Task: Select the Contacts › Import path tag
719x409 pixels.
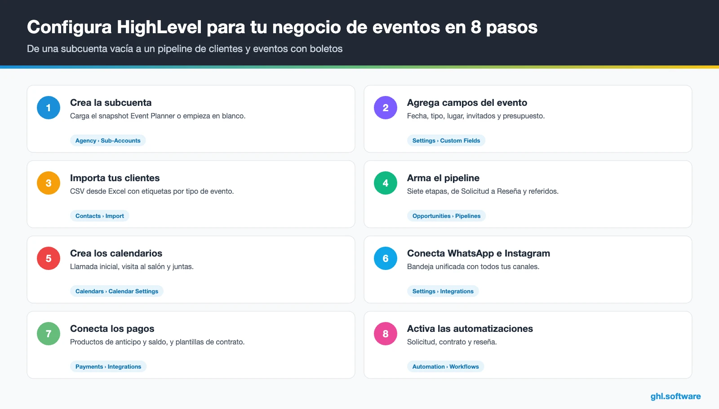Action: click(x=100, y=216)
